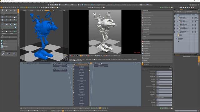The height and width of the screenshot is (112, 200).
Task: Open the Geometry menu
Action: click(16, 2)
